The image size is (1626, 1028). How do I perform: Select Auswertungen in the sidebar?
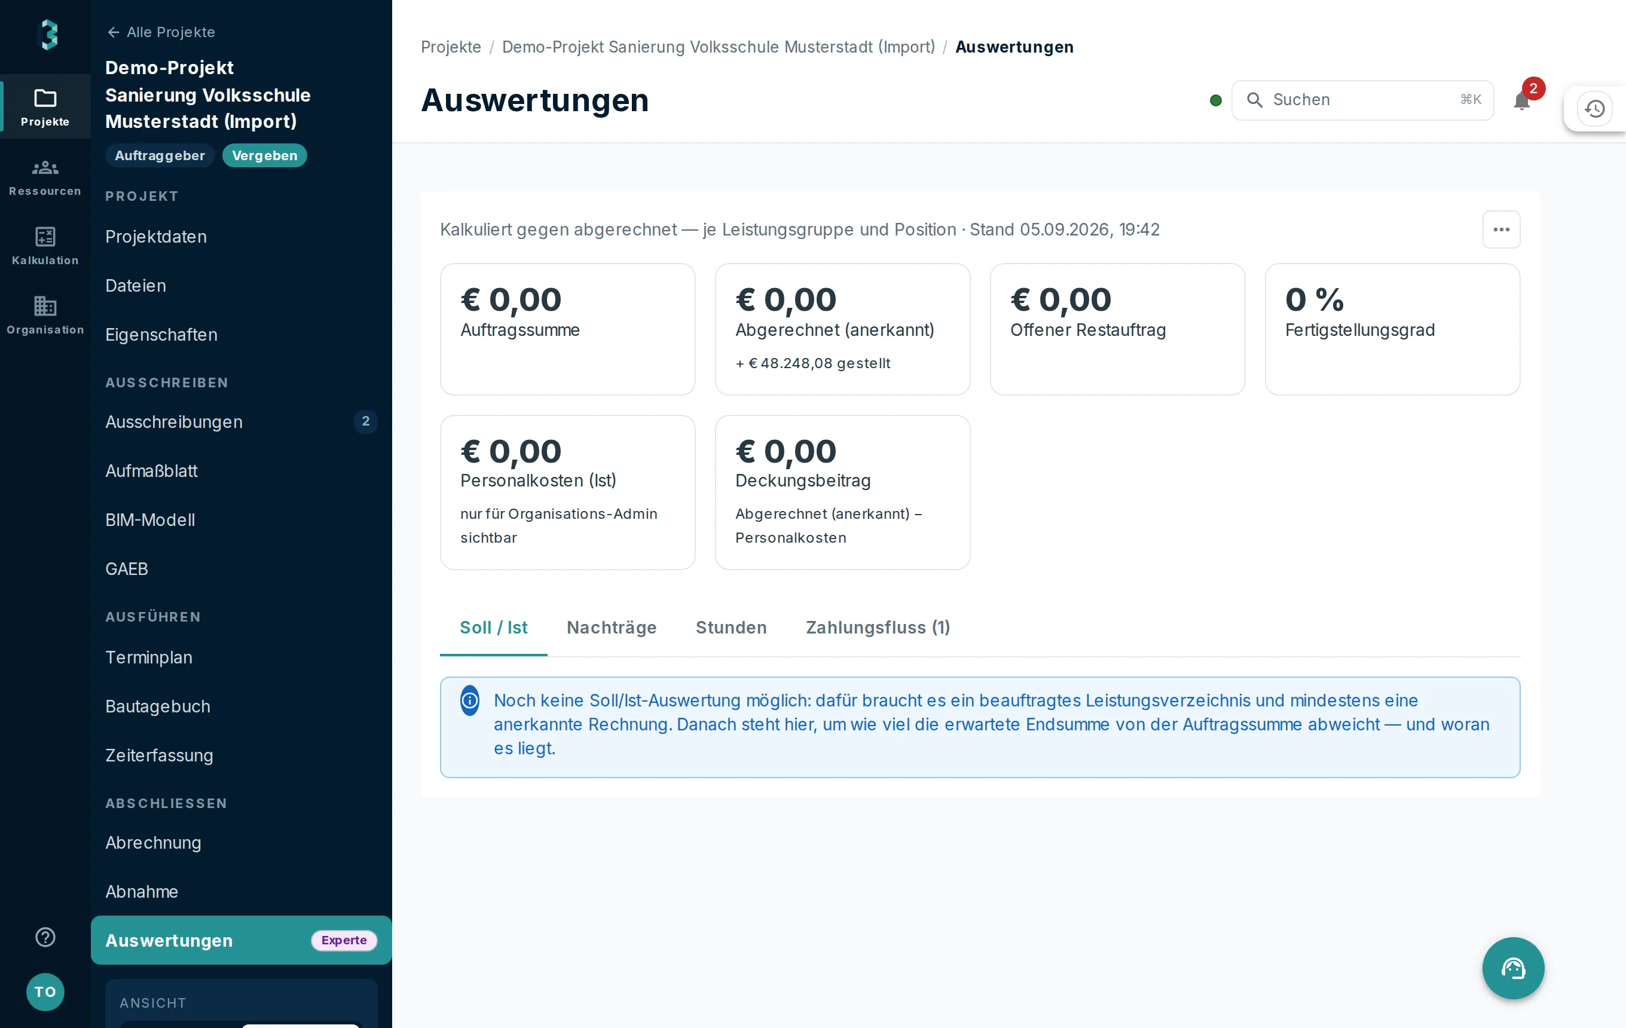pyautogui.click(x=241, y=940)
